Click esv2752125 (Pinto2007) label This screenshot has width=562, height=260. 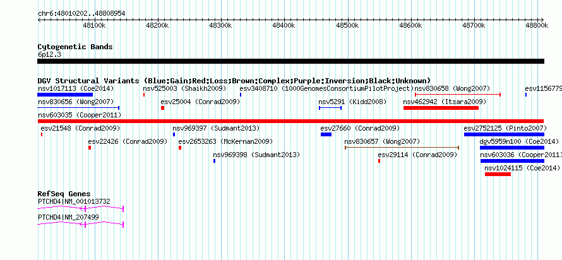coord(505,128)
